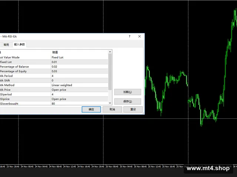
Task: Click the RSIprice parameter label
Action: click(5, 99)
